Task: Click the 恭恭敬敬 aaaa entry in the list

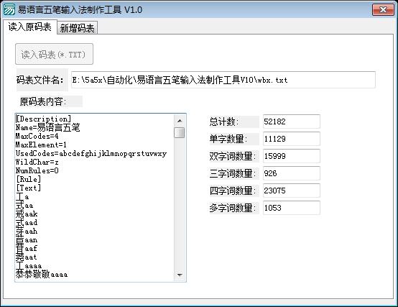Action: click(42, 274)
